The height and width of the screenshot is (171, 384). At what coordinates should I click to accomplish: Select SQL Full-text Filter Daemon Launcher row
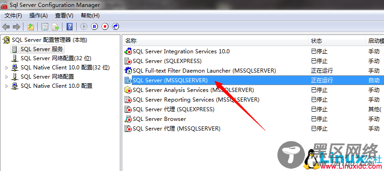(253, 71)
